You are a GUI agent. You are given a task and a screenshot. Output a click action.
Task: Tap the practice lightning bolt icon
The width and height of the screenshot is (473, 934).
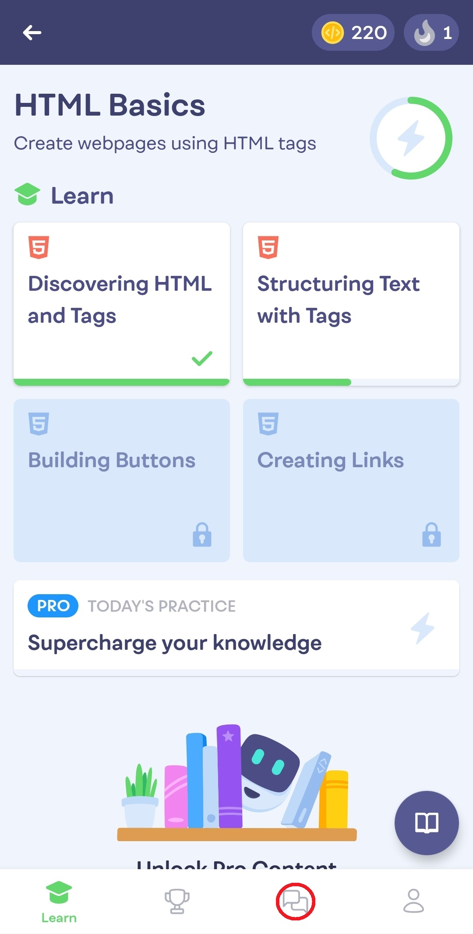(x=423, y=628)
